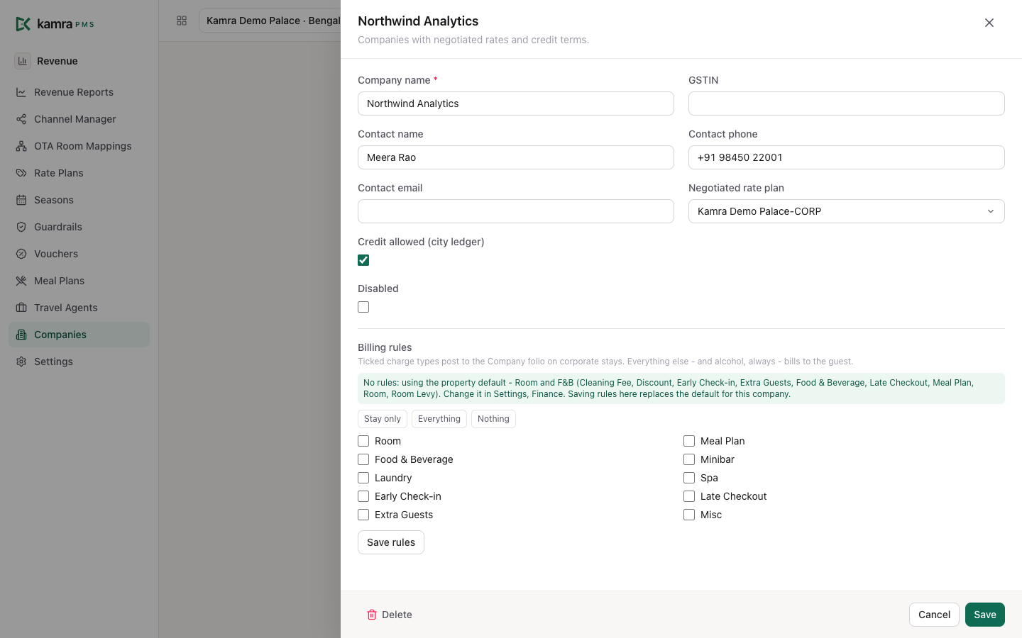Image resolution: width=1022 pixels, height=638 pixels.
Task: Tick the Meal Plan checkbox
Action: pos(689,441)
